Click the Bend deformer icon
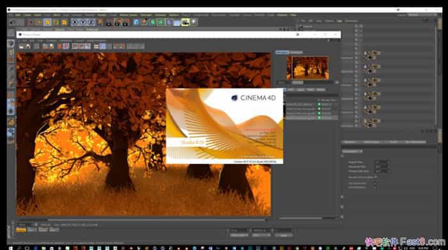The height and width of the screenshot is (250, 448). click(x=169, y=22)
